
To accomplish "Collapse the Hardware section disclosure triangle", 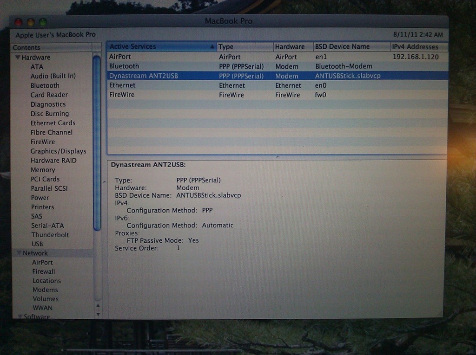I will click(17, 57).
